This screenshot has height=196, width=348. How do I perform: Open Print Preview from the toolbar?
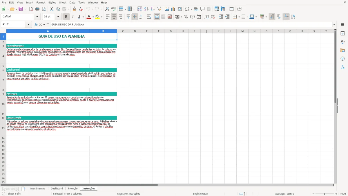point(44,9)
